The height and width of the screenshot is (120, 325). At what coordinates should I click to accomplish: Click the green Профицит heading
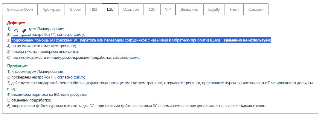pos(17,66)
